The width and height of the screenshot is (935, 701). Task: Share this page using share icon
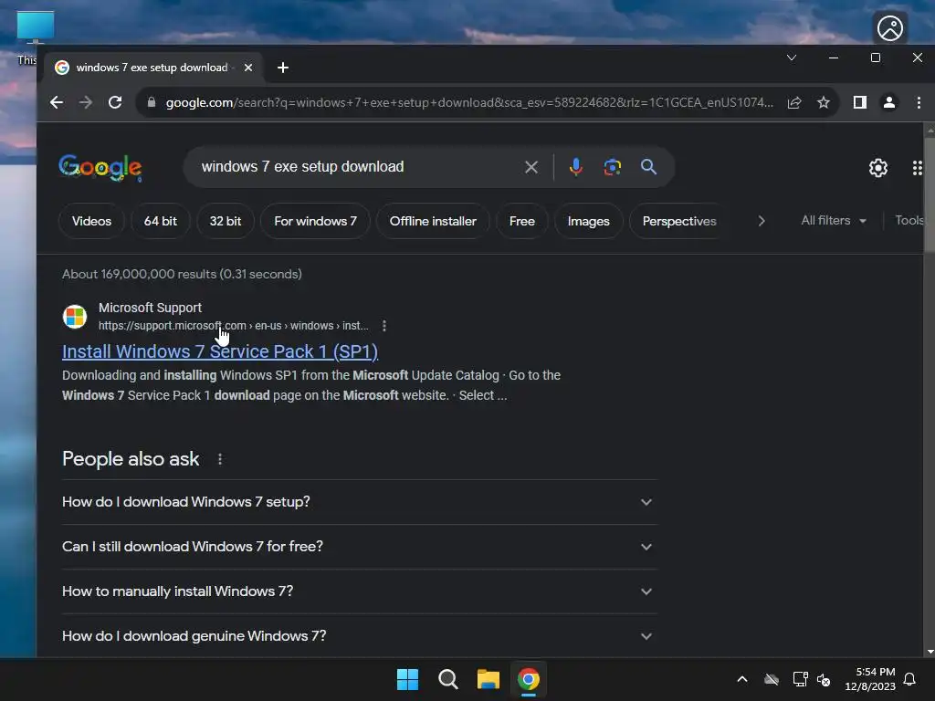(x=794, y=102)
